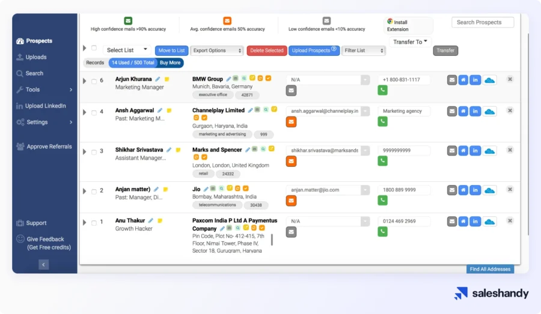This screenshot has height=314, width=541.
Task: Open the Export Options dropdown
Action: pyautogui.click(x=217, y=50)
